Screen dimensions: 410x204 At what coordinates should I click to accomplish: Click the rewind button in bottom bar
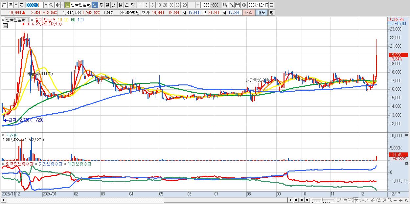(296, 200)
